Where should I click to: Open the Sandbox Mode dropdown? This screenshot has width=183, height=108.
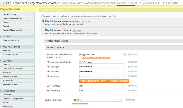(x=101, y=86)
